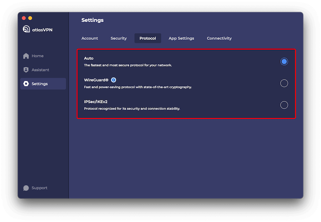321x222 pixels.
Task: Open the Assistant shield icon
Action: [x=26, y=70]
